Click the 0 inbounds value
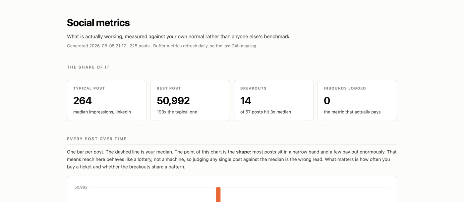Screen dimensions: 464x202 pos(327,101)
